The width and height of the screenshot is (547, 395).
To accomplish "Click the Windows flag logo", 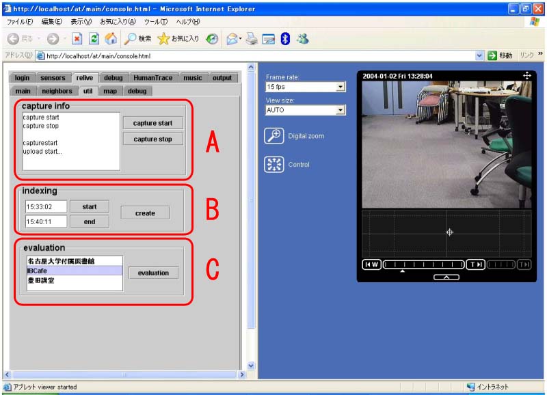I will 535,22.
